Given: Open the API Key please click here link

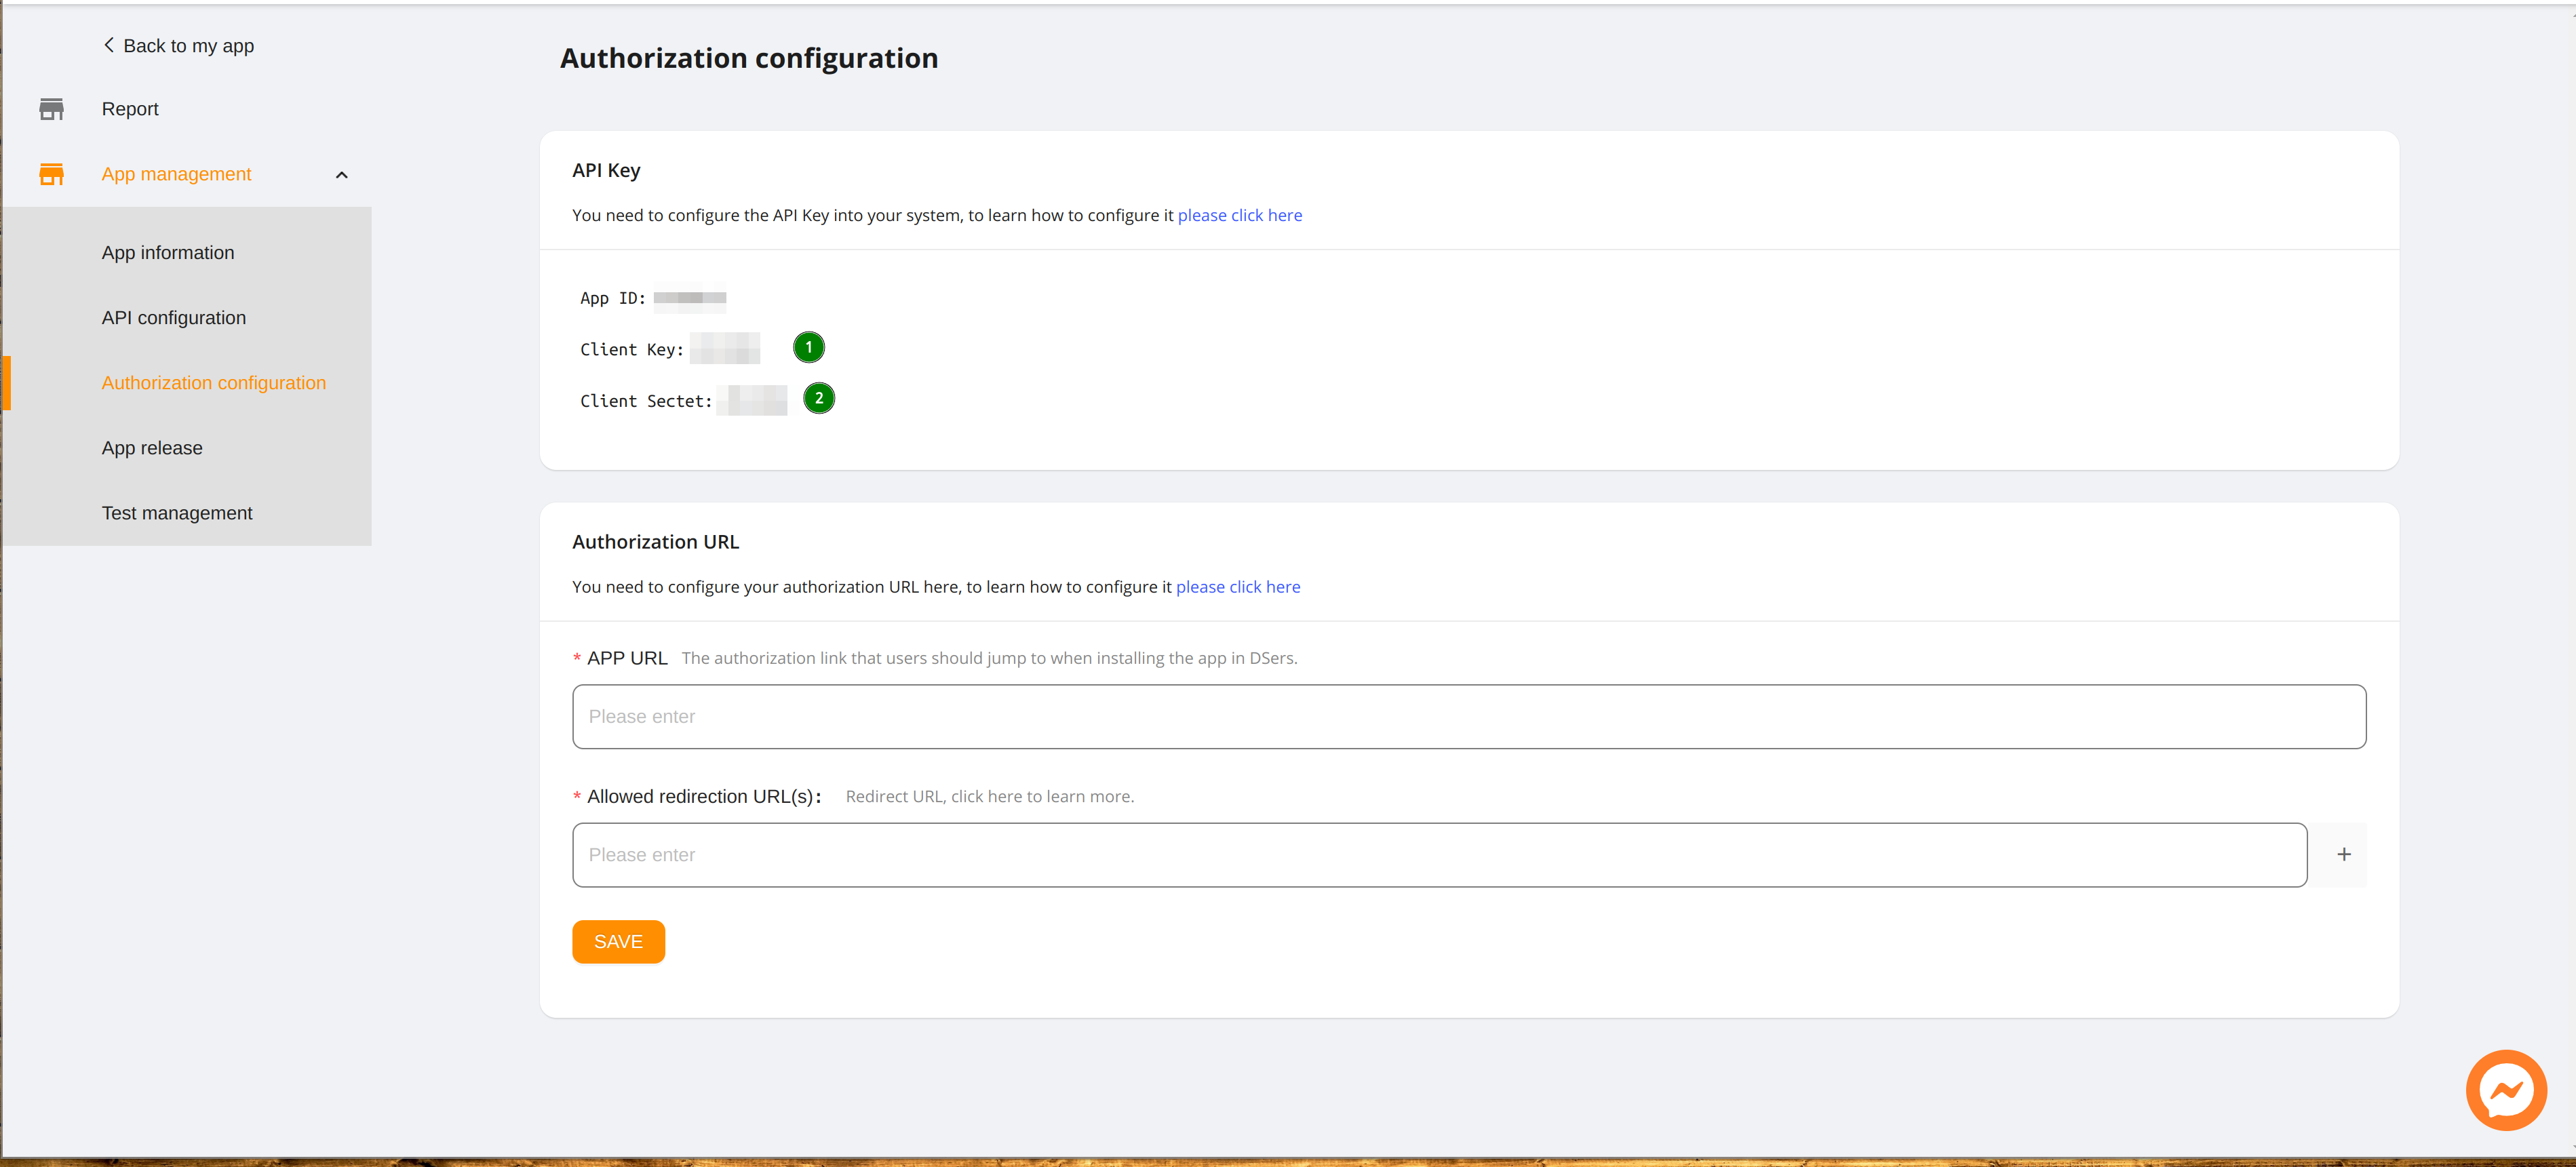Looking at the screenshot, I should point(1240,214).
